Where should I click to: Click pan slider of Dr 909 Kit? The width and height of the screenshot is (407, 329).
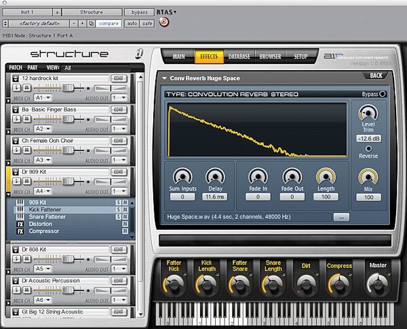pos(111,181)
